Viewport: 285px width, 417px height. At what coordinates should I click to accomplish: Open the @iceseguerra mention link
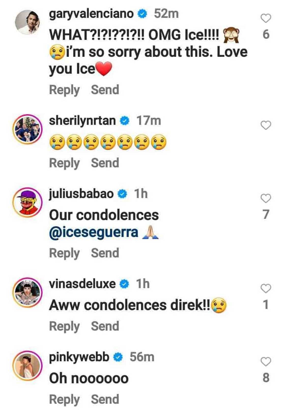(94, 232)
